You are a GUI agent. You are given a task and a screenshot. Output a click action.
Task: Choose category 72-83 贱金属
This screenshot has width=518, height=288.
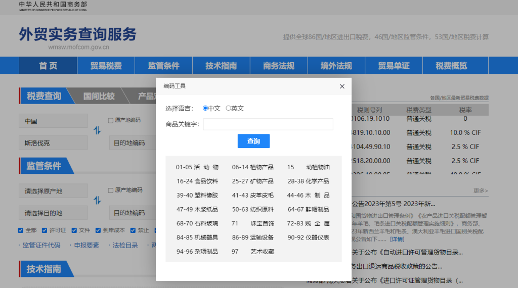pyautogui.click(x=308, y=223)
